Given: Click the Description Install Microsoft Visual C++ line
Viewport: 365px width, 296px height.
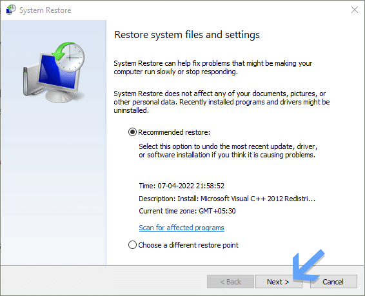Looking at the screenshot, I should pos(227,199).
